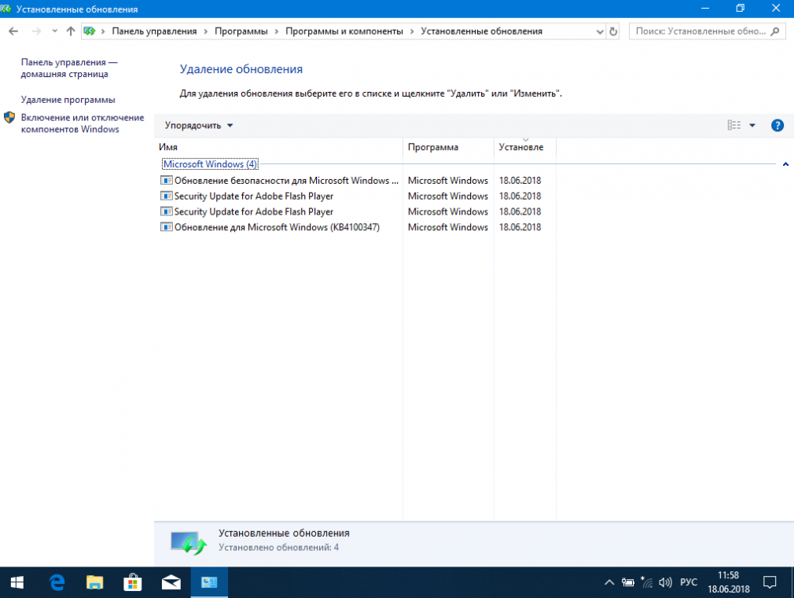Open Программы breadcrumb
This screenshot has width=794, height=598.
pyautogui.click(x=241, y=31)
